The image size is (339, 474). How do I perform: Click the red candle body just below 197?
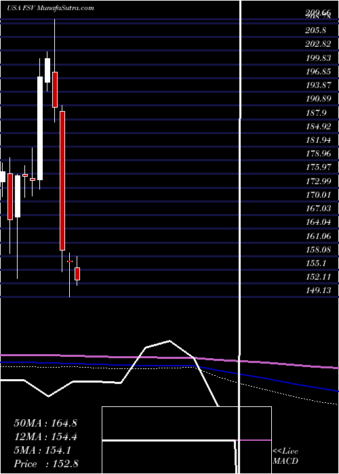55,89
